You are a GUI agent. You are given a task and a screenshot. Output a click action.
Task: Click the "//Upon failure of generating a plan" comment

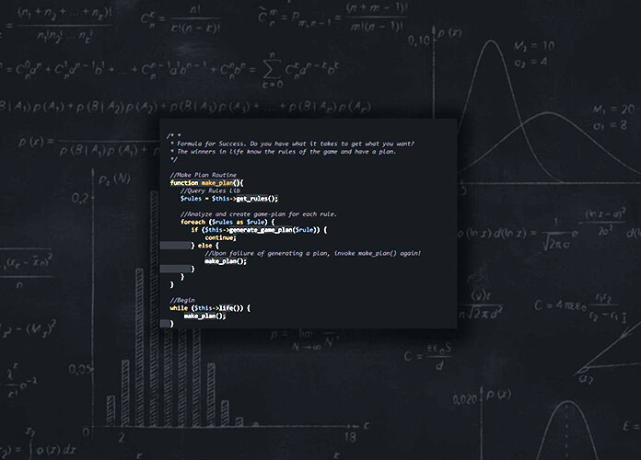312,253
